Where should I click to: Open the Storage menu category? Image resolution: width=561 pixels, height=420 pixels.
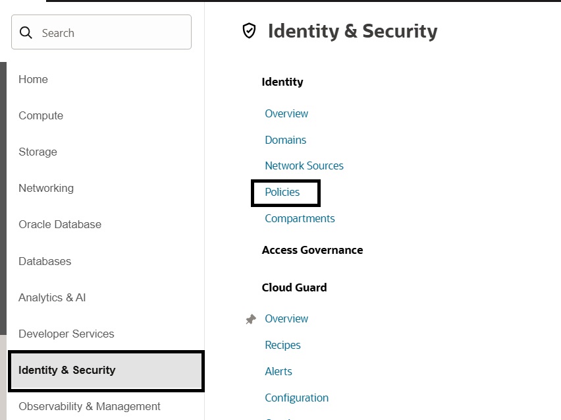pyautogui.click(x=38, y=152)
